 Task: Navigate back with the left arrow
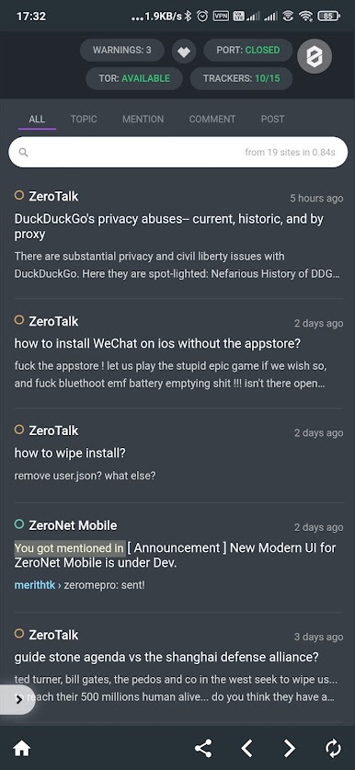coord(246,749)
